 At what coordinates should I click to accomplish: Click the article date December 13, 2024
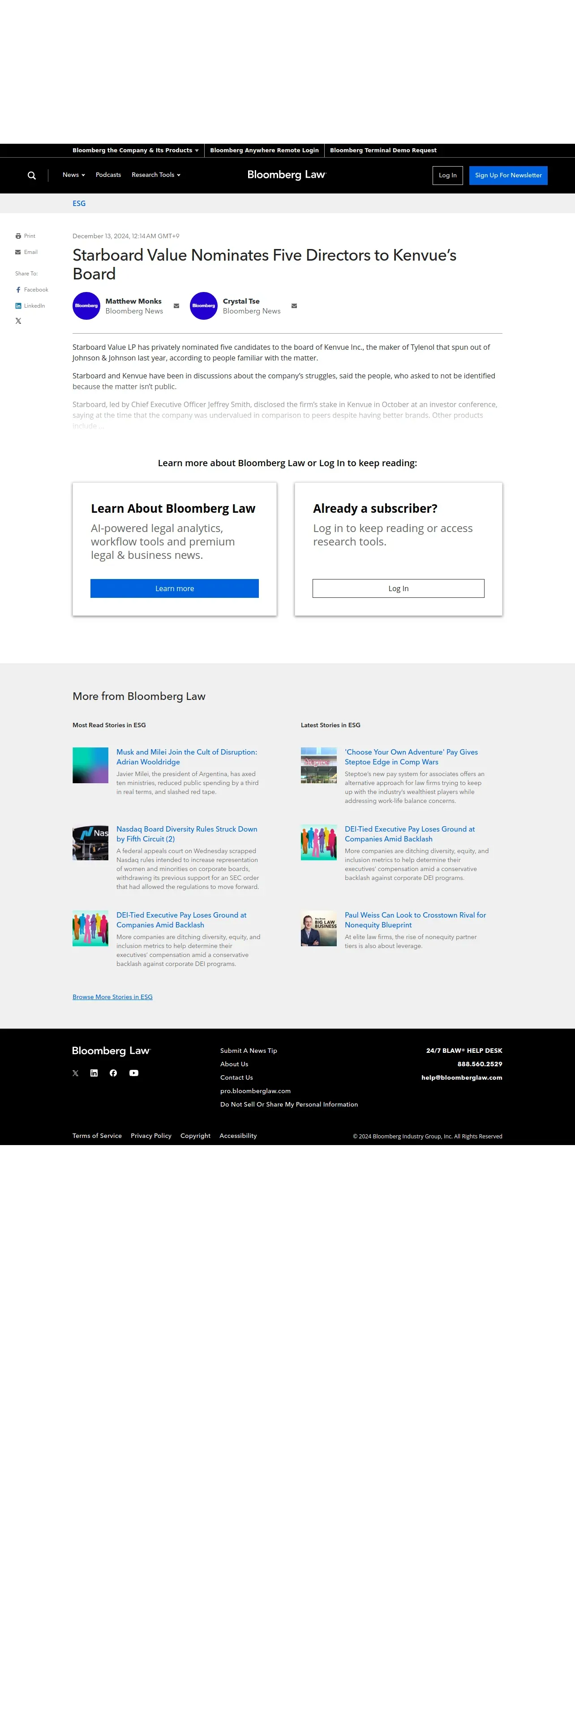coord(126,236)
